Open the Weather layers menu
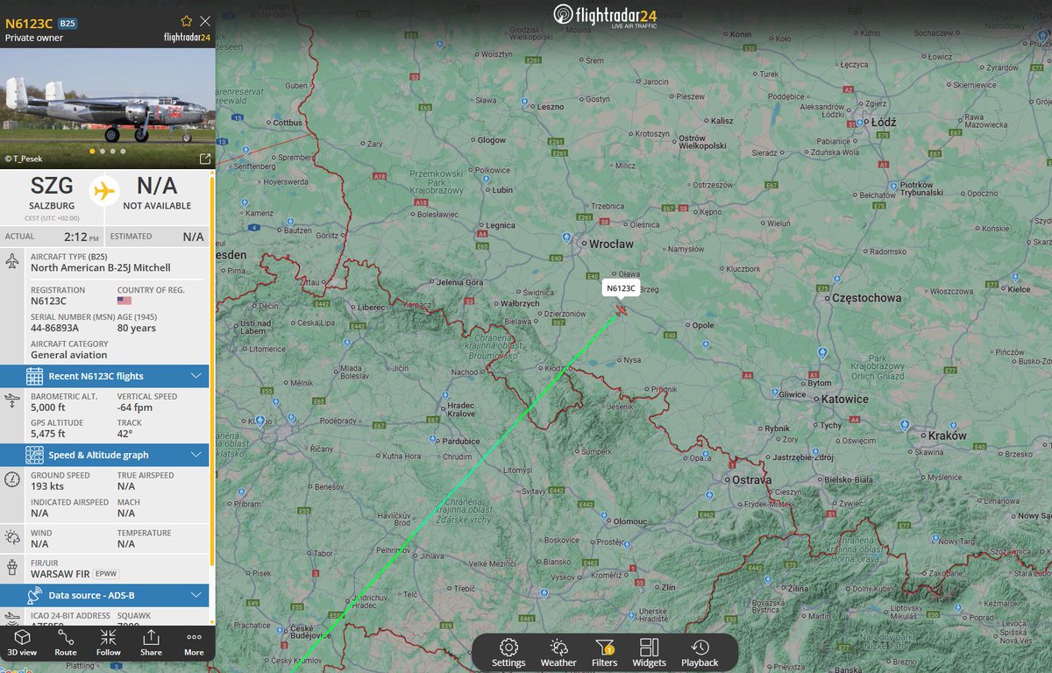This screenshot has width=1052, height=673. [x=558, y=653]
